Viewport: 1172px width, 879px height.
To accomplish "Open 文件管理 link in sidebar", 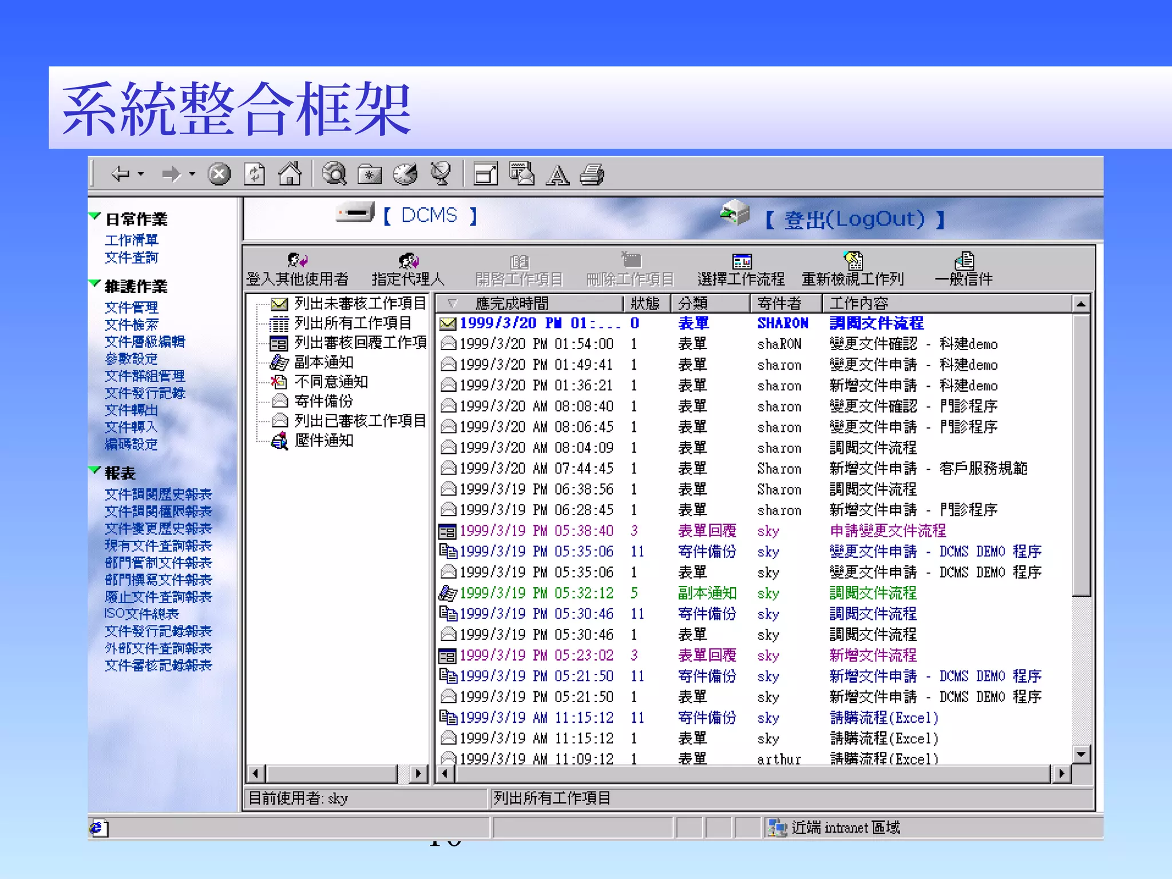I will coord(131,307).
